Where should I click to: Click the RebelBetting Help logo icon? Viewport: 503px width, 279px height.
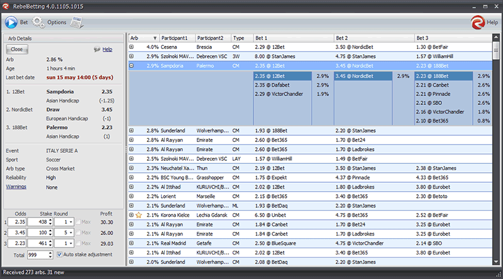(x=478, y=23)
